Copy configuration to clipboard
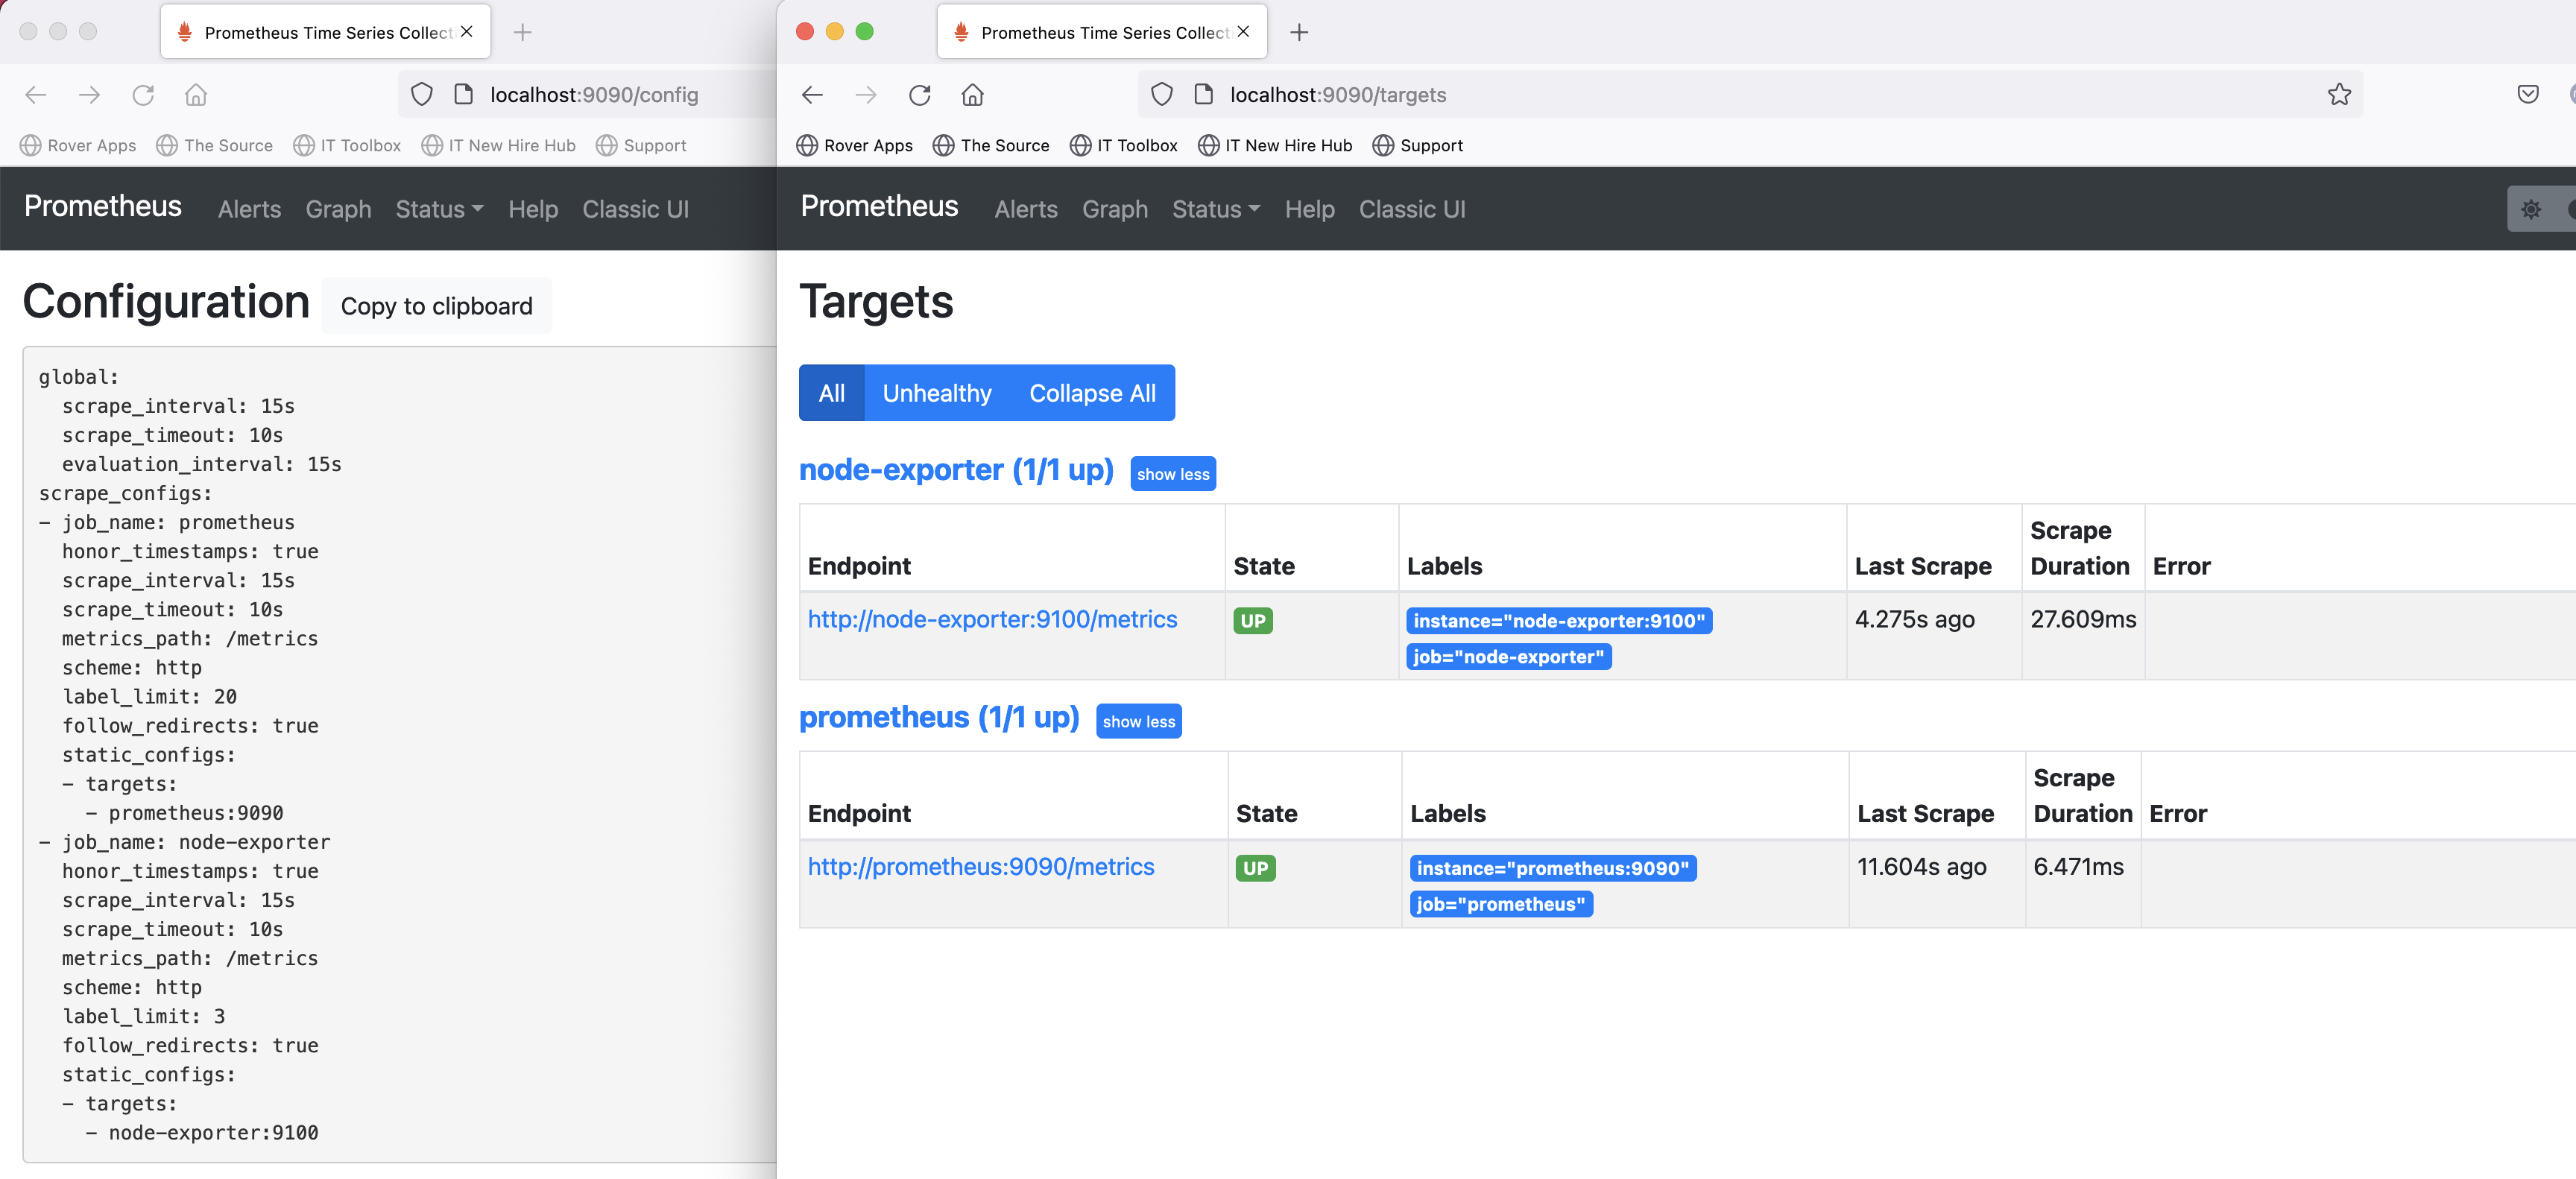This screenshot has height=1179, width=2576. pyautogui.click(x=437, y=305)
